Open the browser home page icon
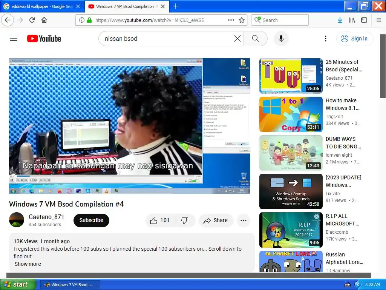386x290 pixels. pyautogui.click(x=44, y=20)
